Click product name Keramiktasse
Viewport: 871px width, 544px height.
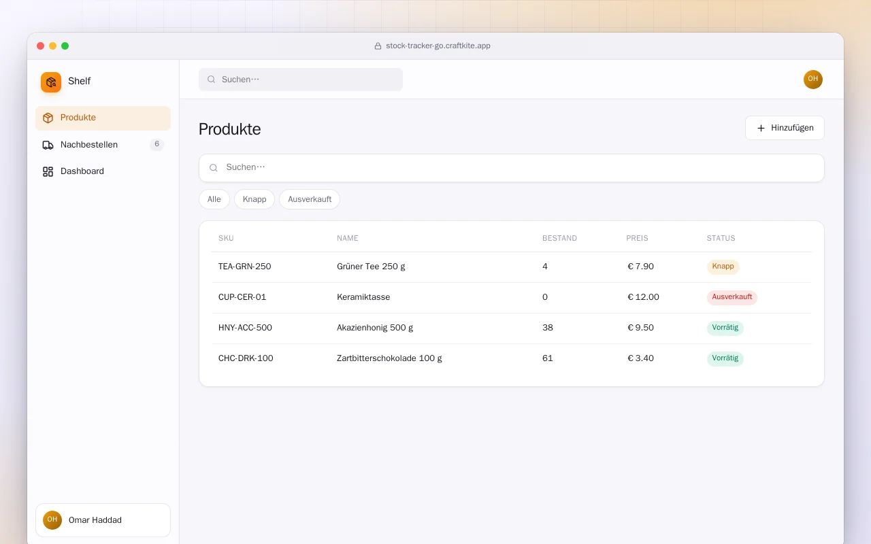(363, 297)
